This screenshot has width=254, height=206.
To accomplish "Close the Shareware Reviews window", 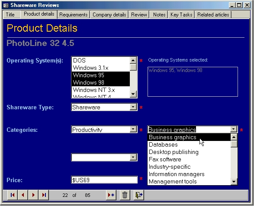I will click(x=247, y=5).
